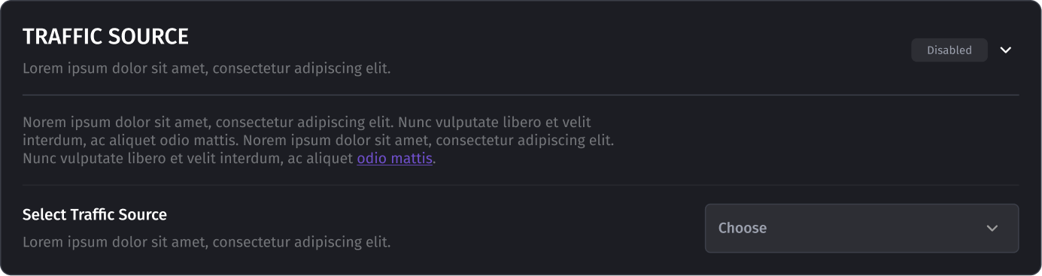Open the Choose traffic source dropdown
This screenshot has height=276, width=1042.
pos(861,228)
